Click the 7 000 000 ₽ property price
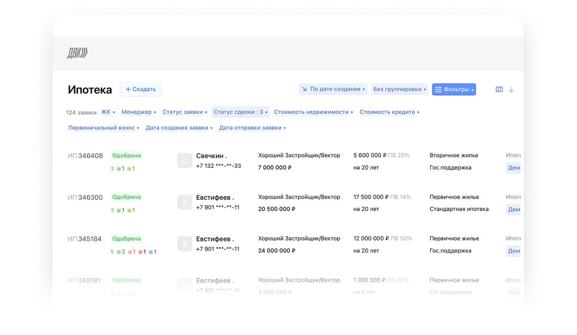This screenshot has height=335, width=577. [275, 167]
